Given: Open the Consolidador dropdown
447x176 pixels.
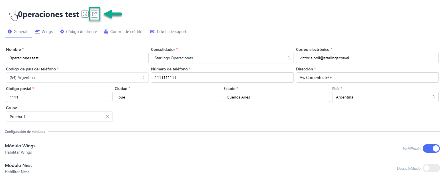Looking at the screenshot, I should click(x=222, y=58).
